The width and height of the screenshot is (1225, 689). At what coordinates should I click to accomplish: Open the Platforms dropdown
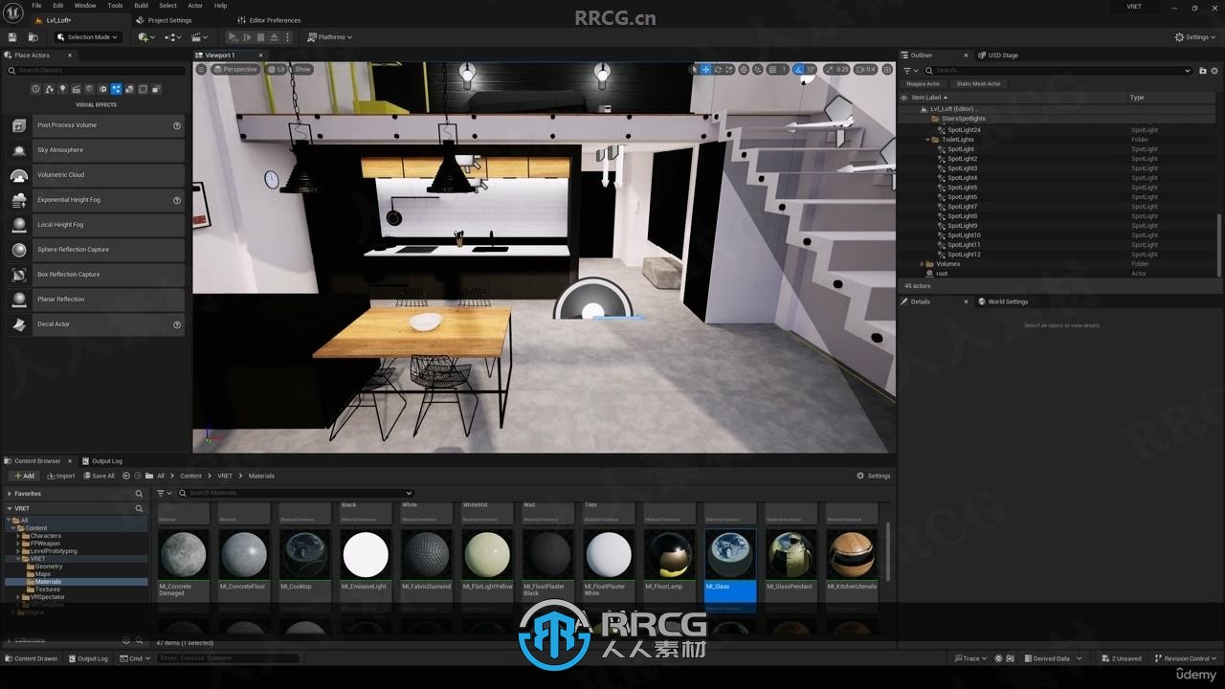click(330, 37)
